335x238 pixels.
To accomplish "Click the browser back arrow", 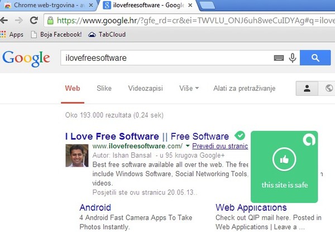I will [x=5, y=21].
